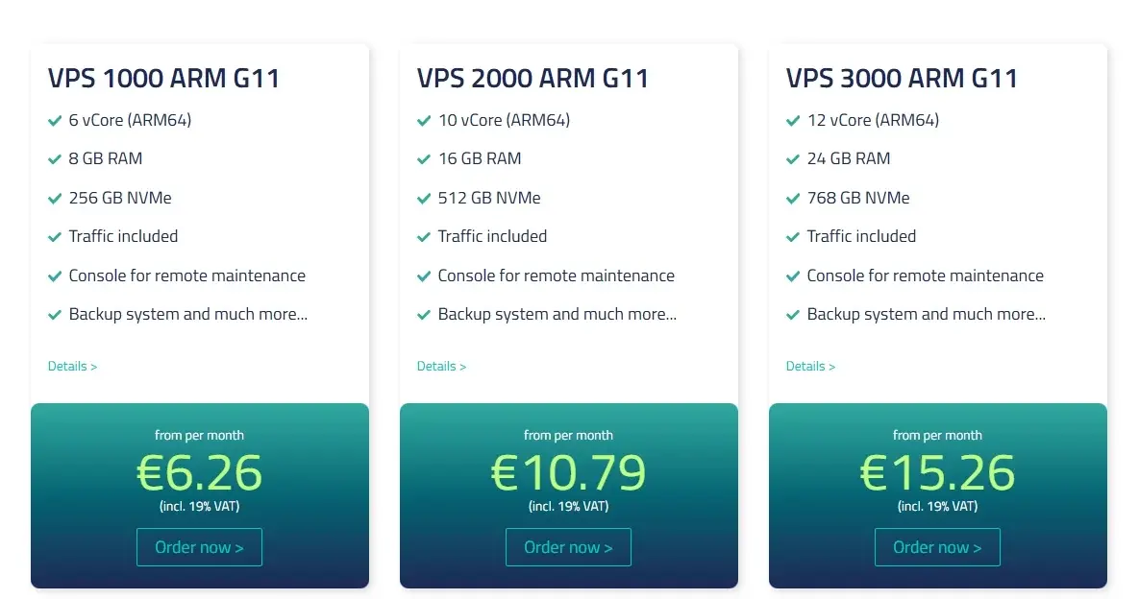Screen dimensions: 1139x599
Task: Click checkmark next to 8 GB RAM
Action: (x=55, y=158)
